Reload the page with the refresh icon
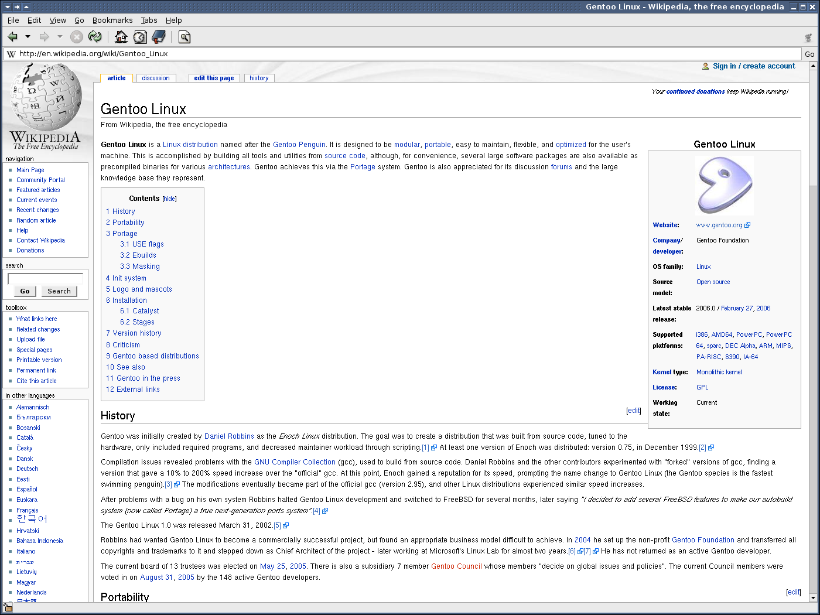This screenshot has height=615, width=820. [95, 37]
